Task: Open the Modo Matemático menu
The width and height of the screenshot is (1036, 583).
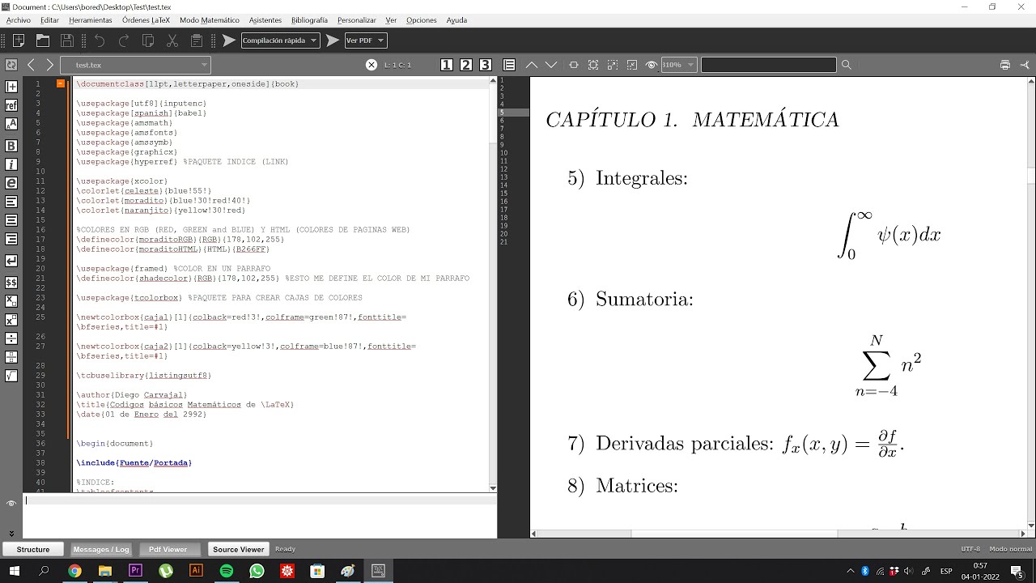Action: point(210,20)
